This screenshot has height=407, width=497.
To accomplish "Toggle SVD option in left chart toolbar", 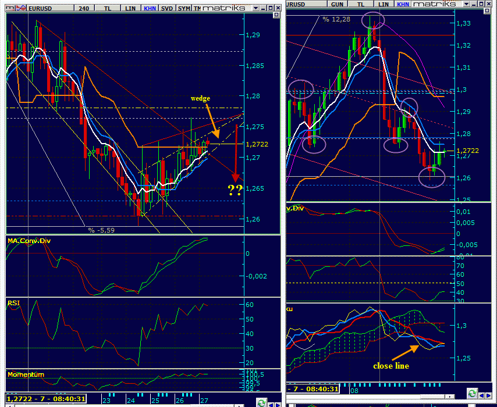I will [x=167, y=8].
